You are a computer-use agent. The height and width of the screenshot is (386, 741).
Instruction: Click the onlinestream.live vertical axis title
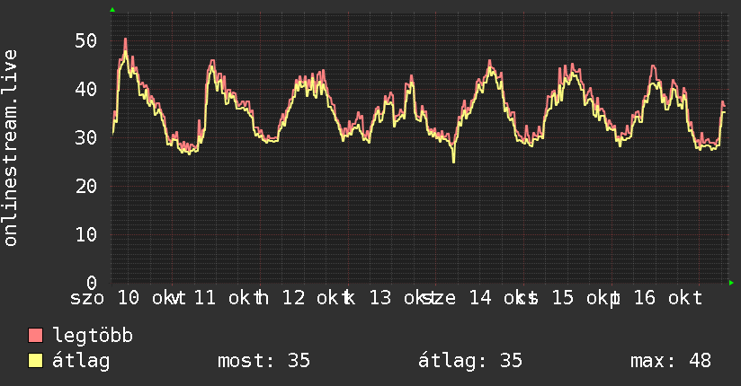pos(11,148)
